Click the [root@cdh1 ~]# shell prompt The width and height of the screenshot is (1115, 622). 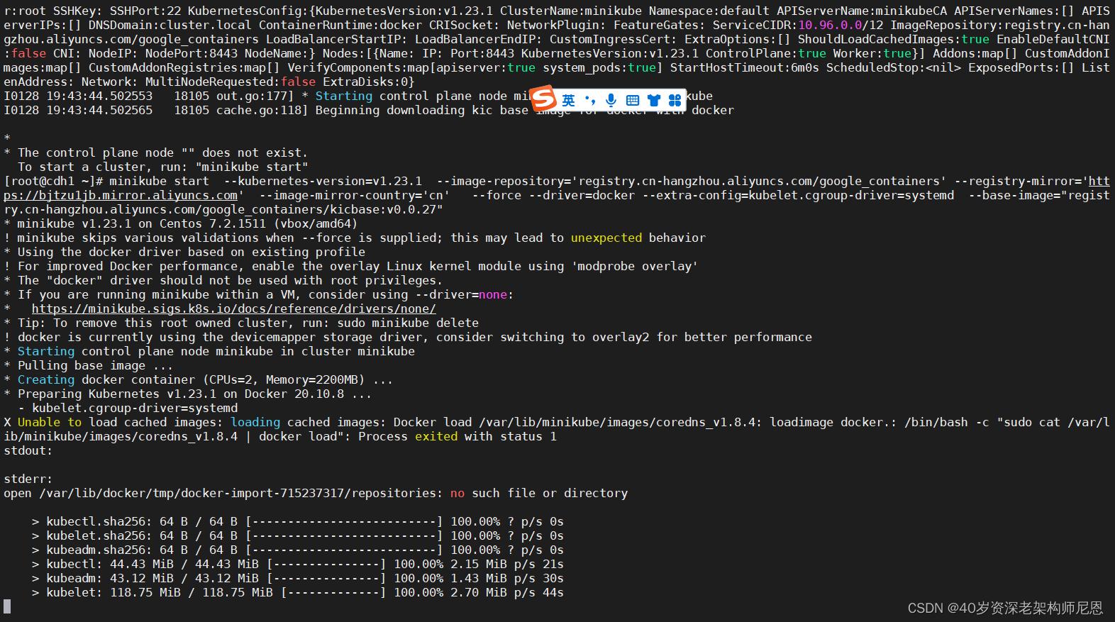(52, 181)
